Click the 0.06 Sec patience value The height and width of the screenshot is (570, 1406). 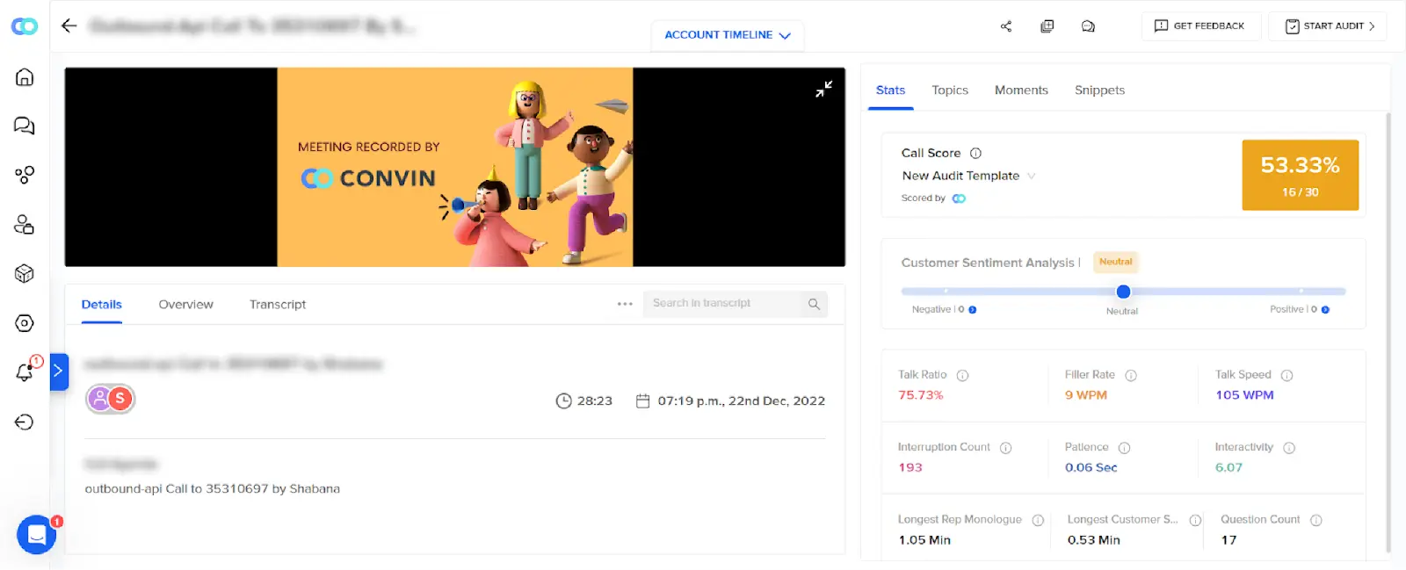(1091, 467)
